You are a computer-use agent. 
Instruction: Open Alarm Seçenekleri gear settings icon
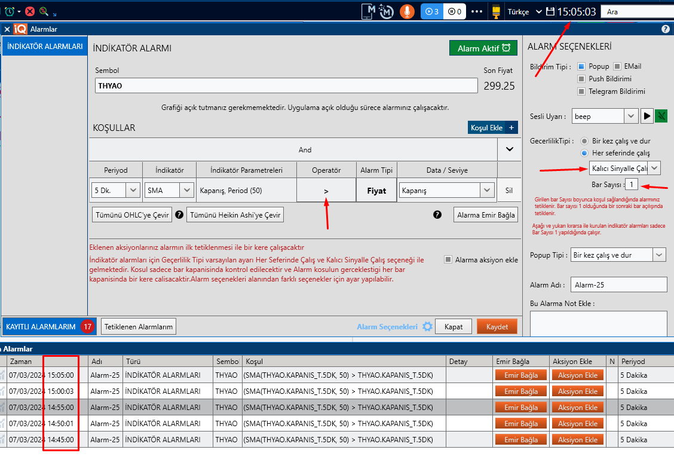427,327
